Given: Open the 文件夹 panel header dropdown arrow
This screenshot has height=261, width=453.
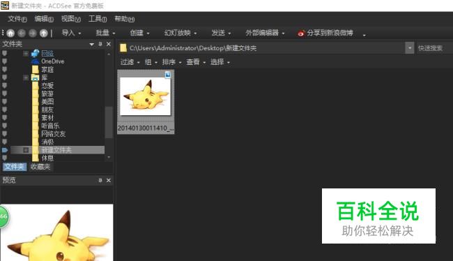Looking at the screenshot, I should [91, 44].
